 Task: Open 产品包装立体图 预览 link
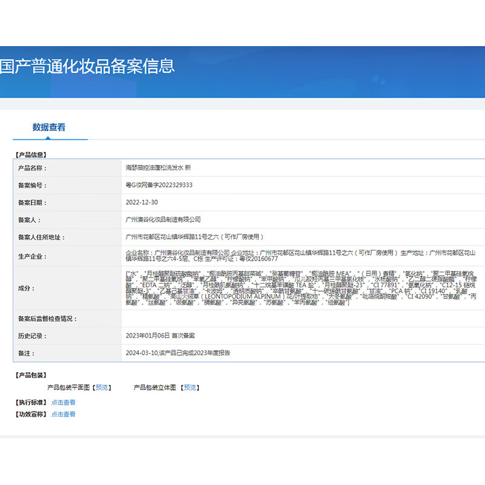pyautogui.click(x=190, y=387)
